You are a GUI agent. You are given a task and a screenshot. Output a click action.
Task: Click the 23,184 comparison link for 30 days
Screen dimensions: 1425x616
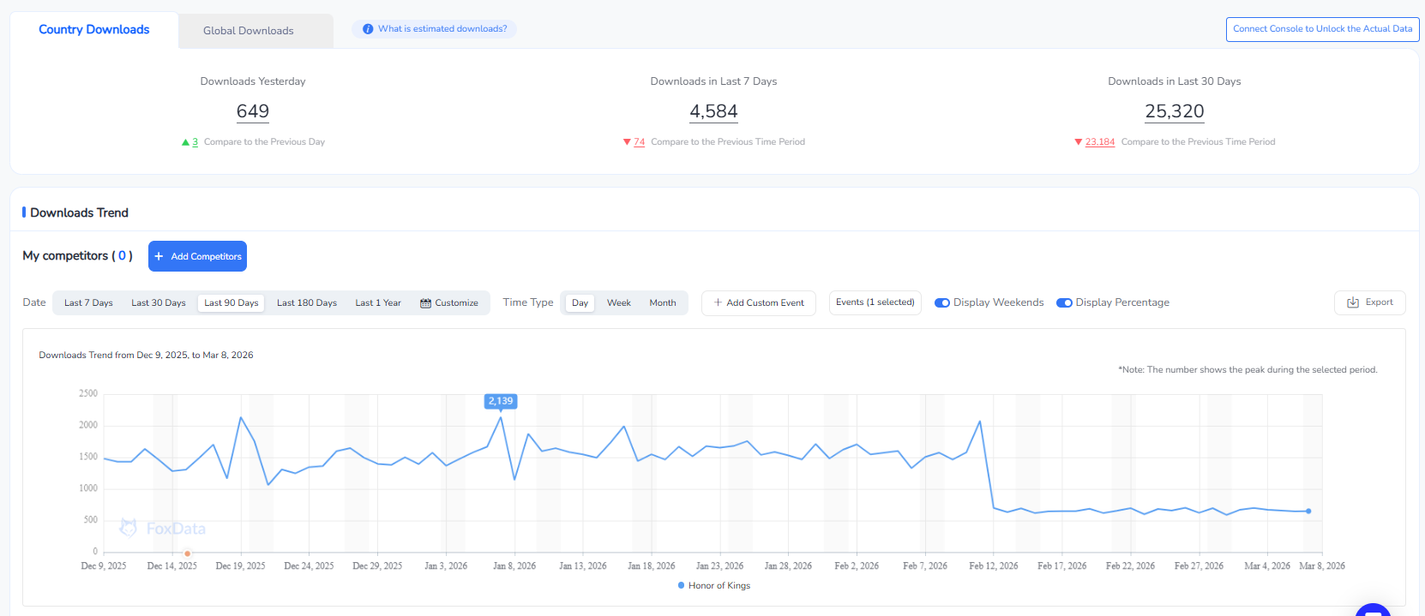[1099, 142]
